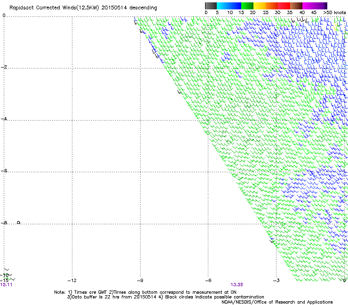Viewport: 348px width, 305px height.
Task: Click the isolated black symbol near -8 latitude
Action: point(19,222)
